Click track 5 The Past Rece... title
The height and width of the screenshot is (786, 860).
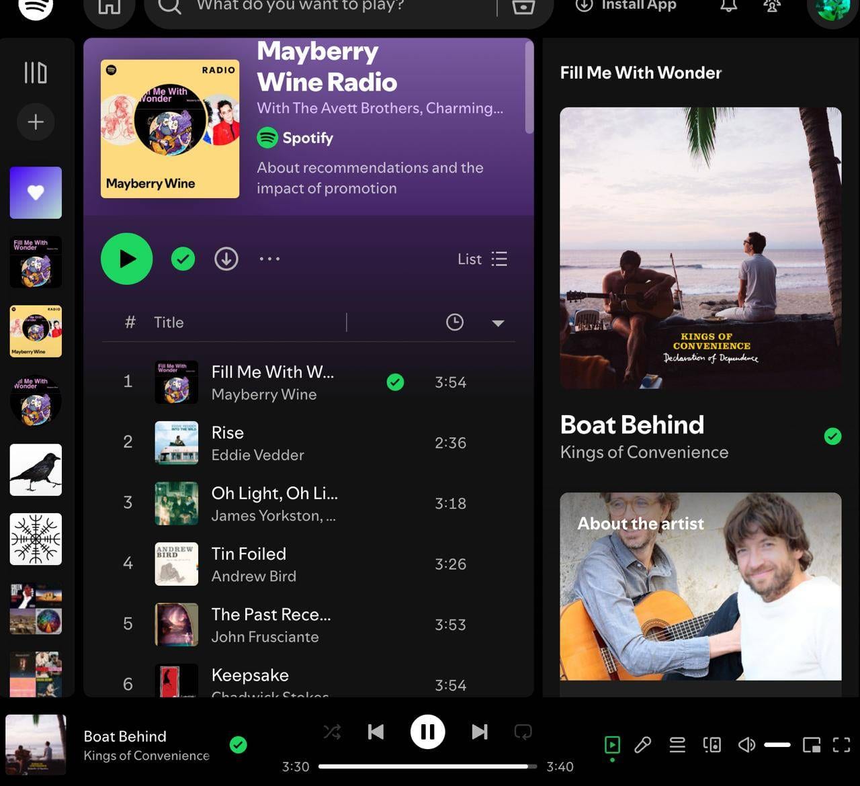[271, 615]
